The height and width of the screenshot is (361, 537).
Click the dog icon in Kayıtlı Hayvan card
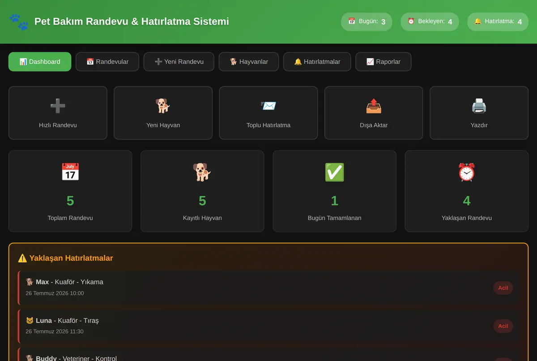coord(202,172)
